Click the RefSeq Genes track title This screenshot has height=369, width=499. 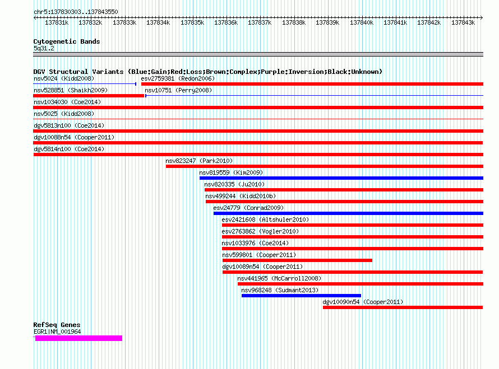(x=57, y=325)
